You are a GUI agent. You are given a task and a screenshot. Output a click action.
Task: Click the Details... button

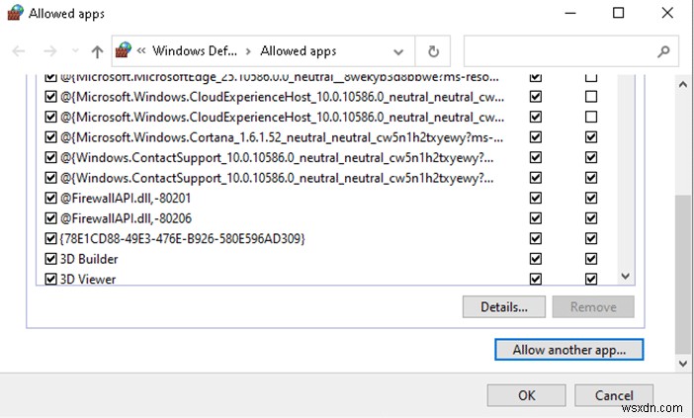[504, 306]
